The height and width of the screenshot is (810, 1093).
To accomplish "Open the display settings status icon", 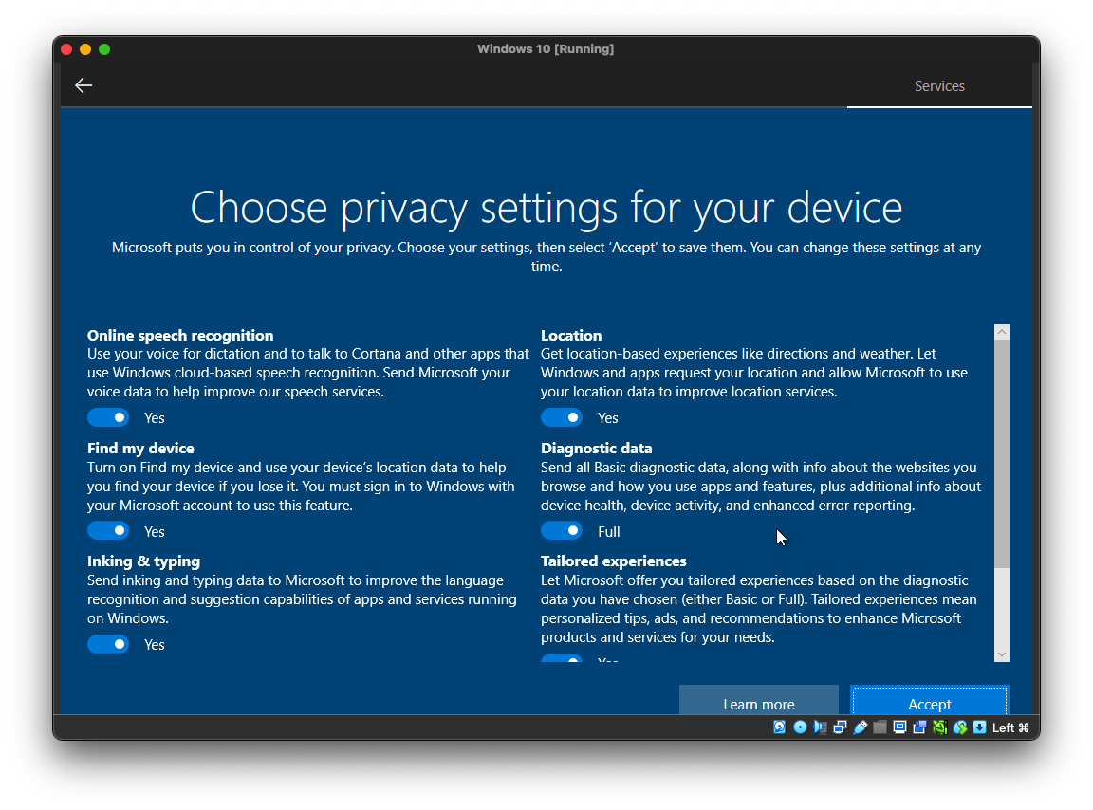I will pyautogui.click(x=899, y=727).
